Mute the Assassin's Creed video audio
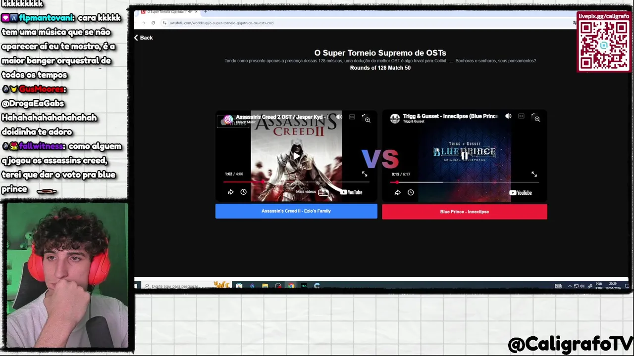634x356 pixels. [339, 117]
